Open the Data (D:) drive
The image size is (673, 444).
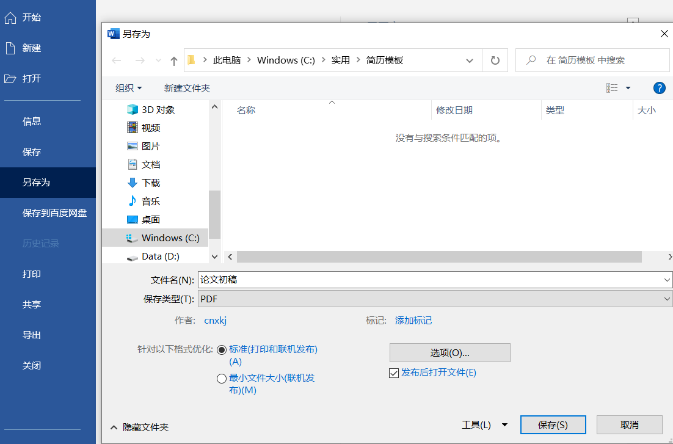(x=155, y=256)
